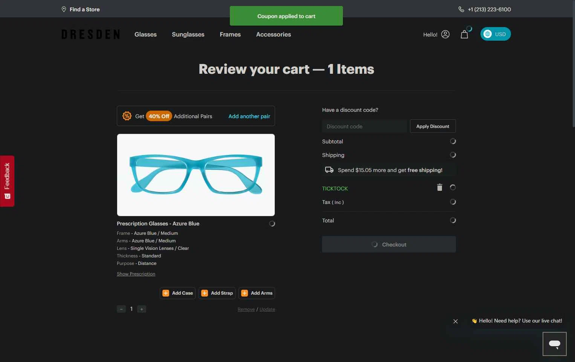
Task: Open the Find a Store link
Action: [x=84, y=9]
